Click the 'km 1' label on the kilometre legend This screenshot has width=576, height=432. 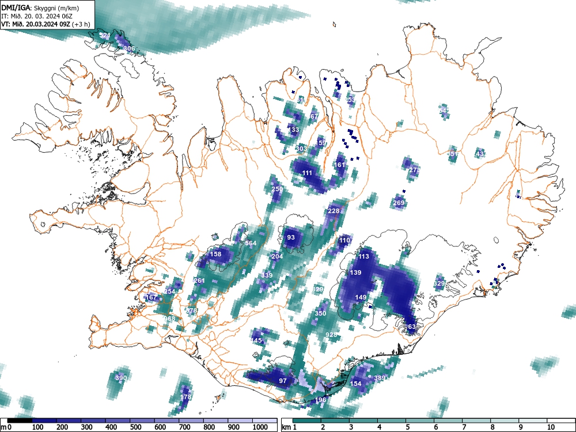coord(290,427)
